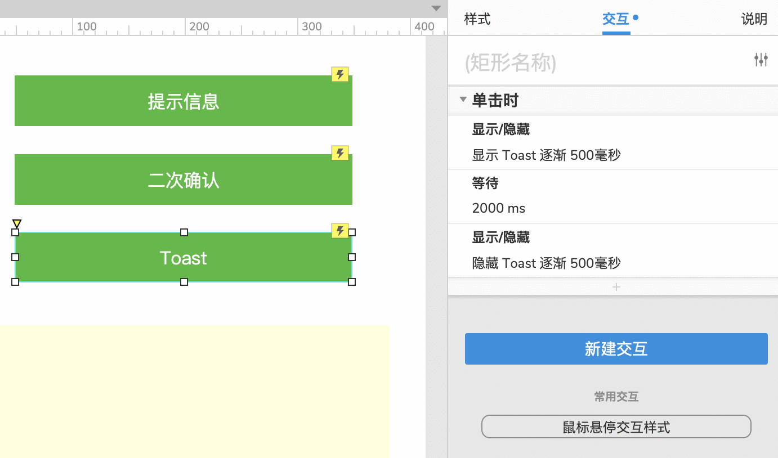Select the Toast green rectangle
The width and height of the screenshot is (778, 458).
pos(184,257)
